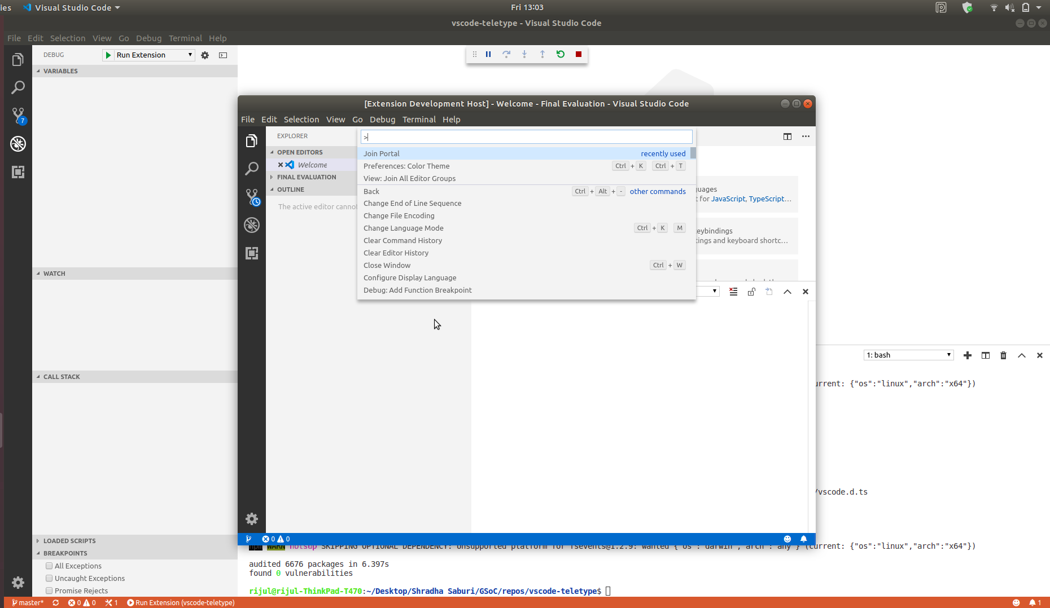The height and width of the screenshot is (608, 1050).
Task: Close Welcome editor in Open Editors
Action: (281, 165)
